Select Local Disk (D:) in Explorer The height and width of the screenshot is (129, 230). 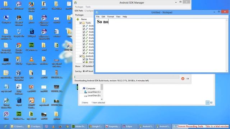92,96
